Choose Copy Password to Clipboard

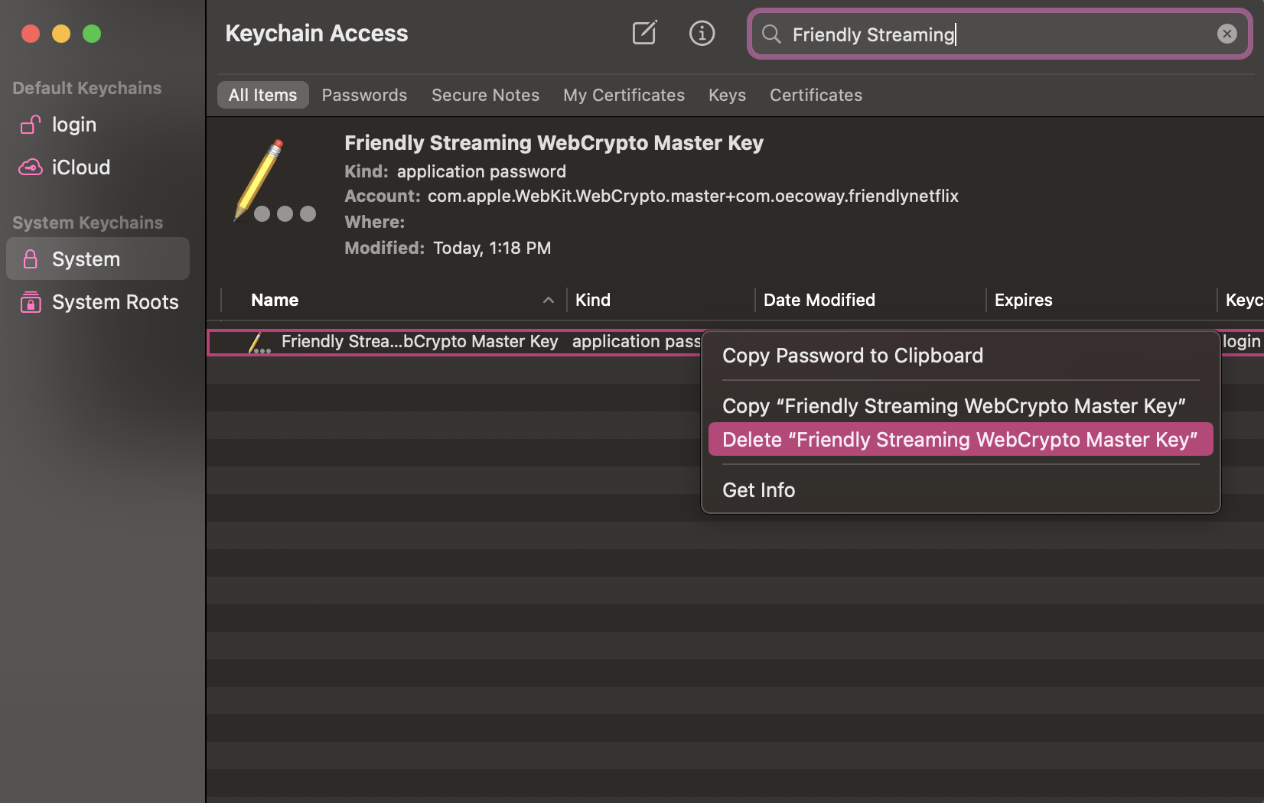coord(961,356)
